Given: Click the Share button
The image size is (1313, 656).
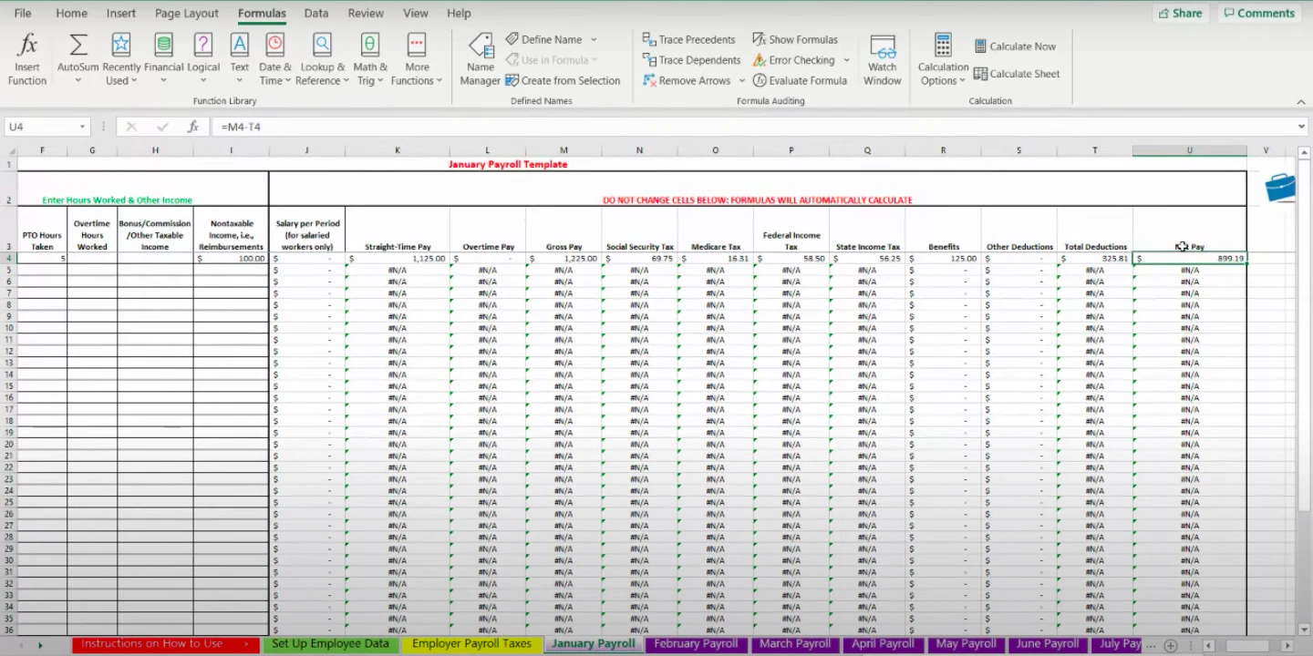Looking at the screenshot, I should click(x=1179, y=13).
